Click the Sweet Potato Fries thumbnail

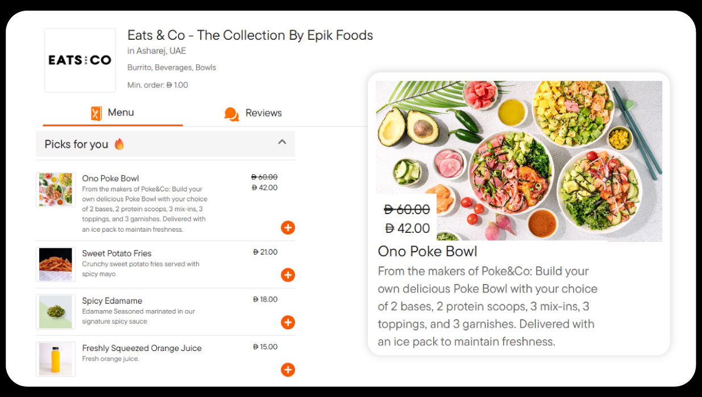pos(56,264)
